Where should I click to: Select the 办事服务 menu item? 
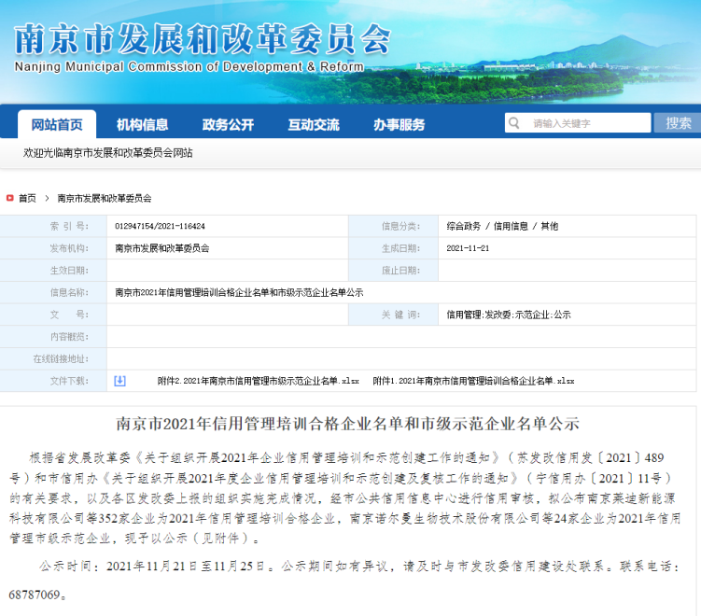399,125
